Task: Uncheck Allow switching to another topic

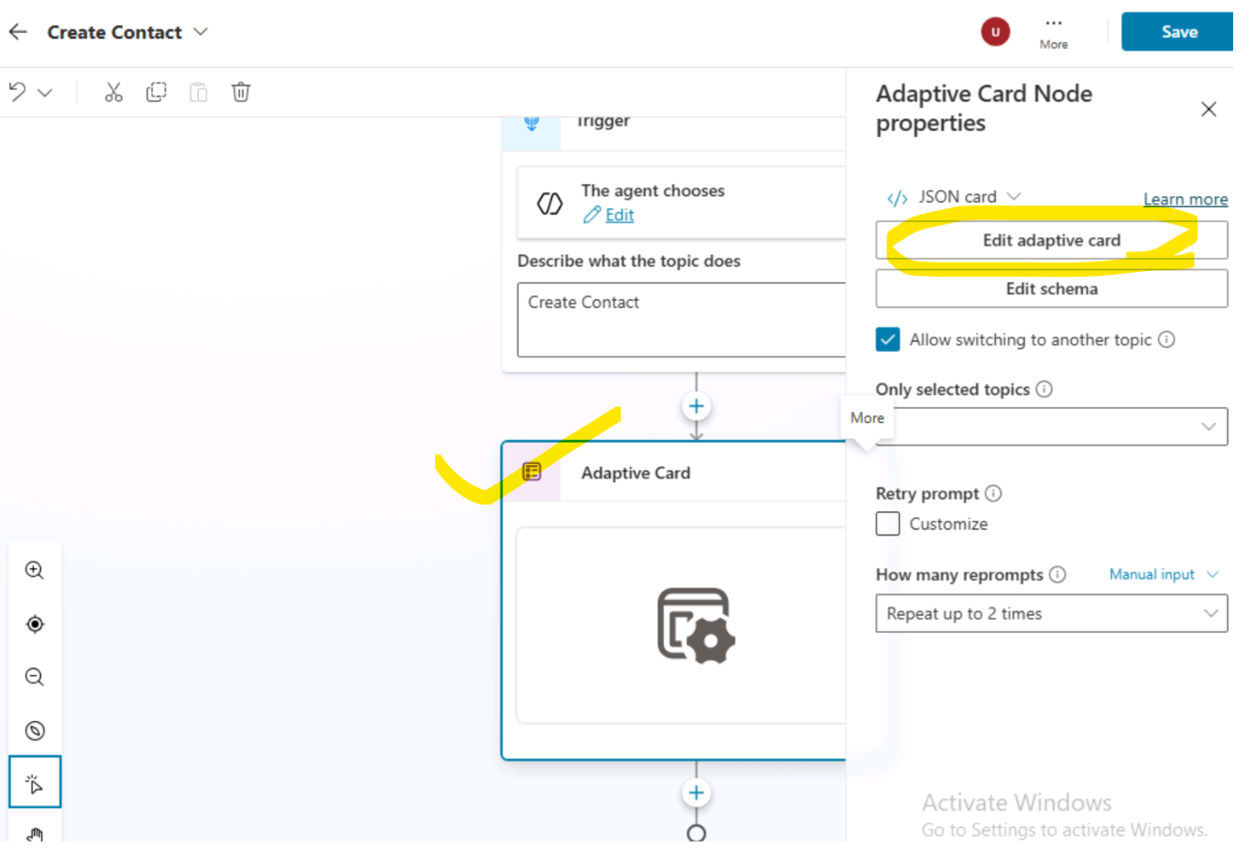Action: coord(887,339)
